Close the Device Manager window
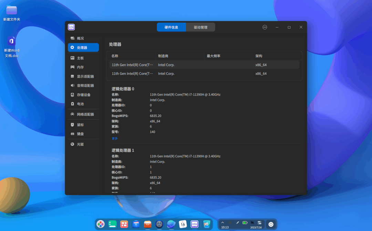 [x=301, y=27]
